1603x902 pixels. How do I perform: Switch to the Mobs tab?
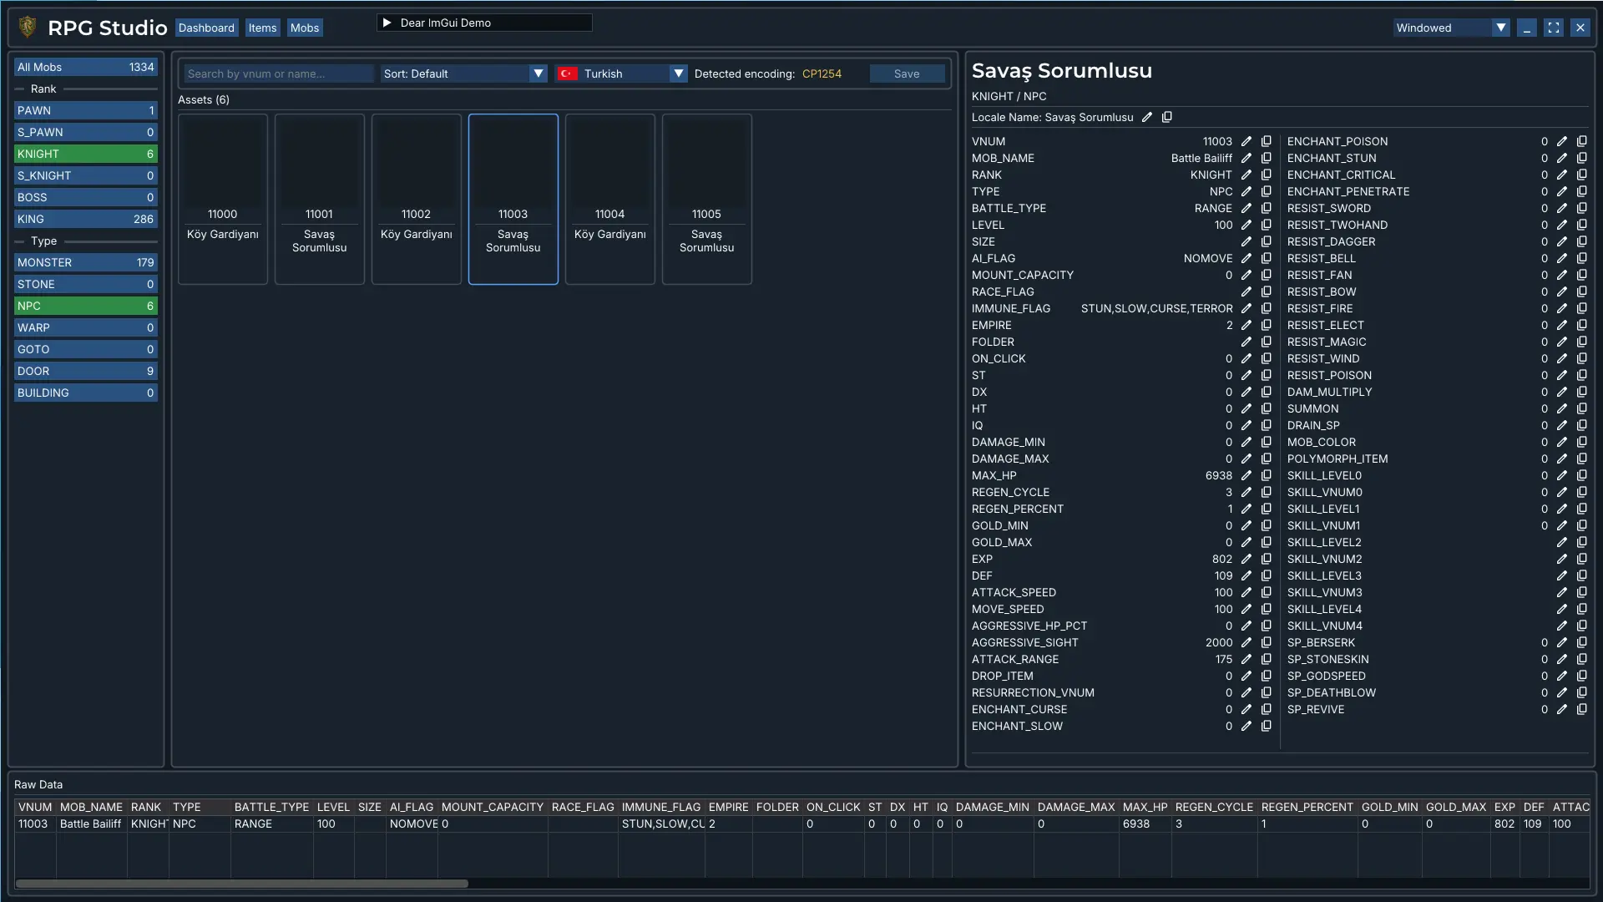(305, 28)
